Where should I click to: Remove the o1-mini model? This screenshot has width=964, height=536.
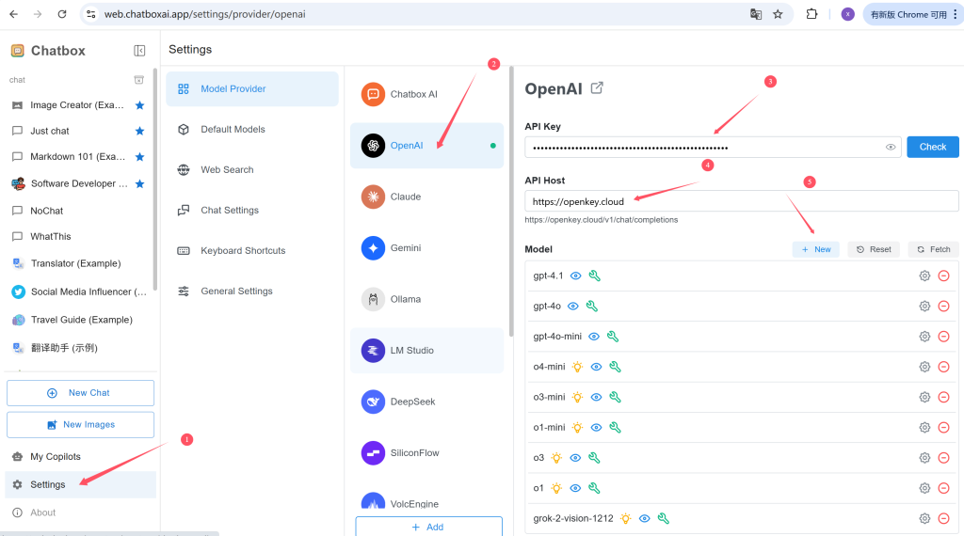[943, 427]
